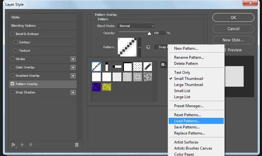The height and width of the screenshot is (156, 262).
Task: Select the diagonal line pattern thumbnail
Action: pos(97,67)
